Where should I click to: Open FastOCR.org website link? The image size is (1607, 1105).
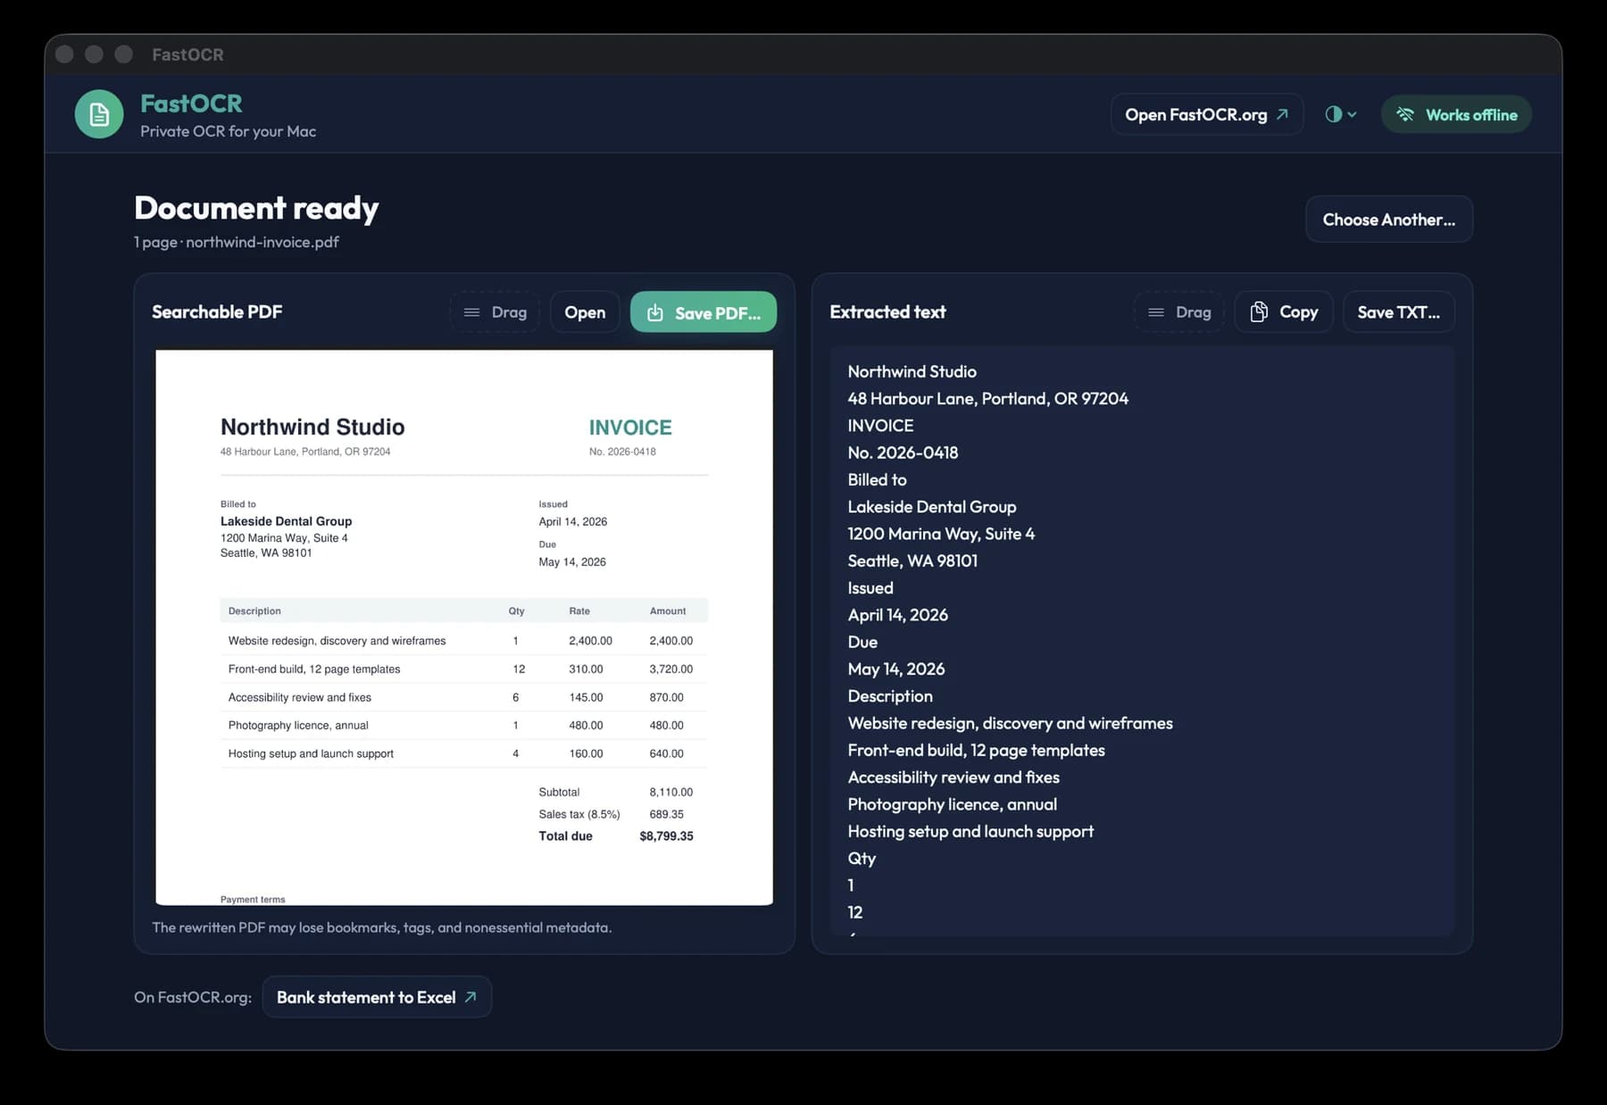coord(1206,114)
